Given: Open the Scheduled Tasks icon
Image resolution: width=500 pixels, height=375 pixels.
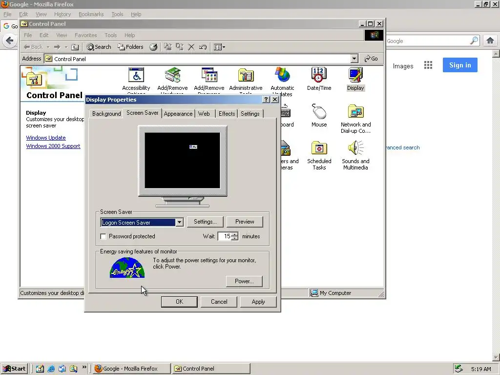Looking at the screenshot, I should (x=319, y=155).
